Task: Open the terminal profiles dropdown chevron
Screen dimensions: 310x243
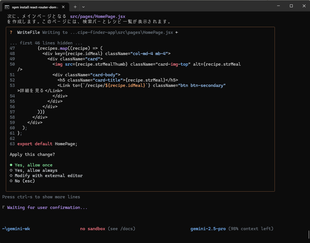Action: tap(83, 7)
